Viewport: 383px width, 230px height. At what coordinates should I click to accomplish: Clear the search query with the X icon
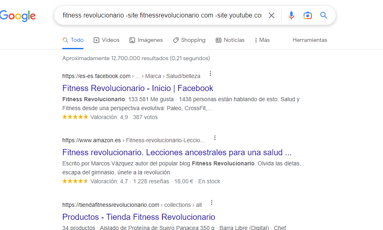click(x=271, y=15)
